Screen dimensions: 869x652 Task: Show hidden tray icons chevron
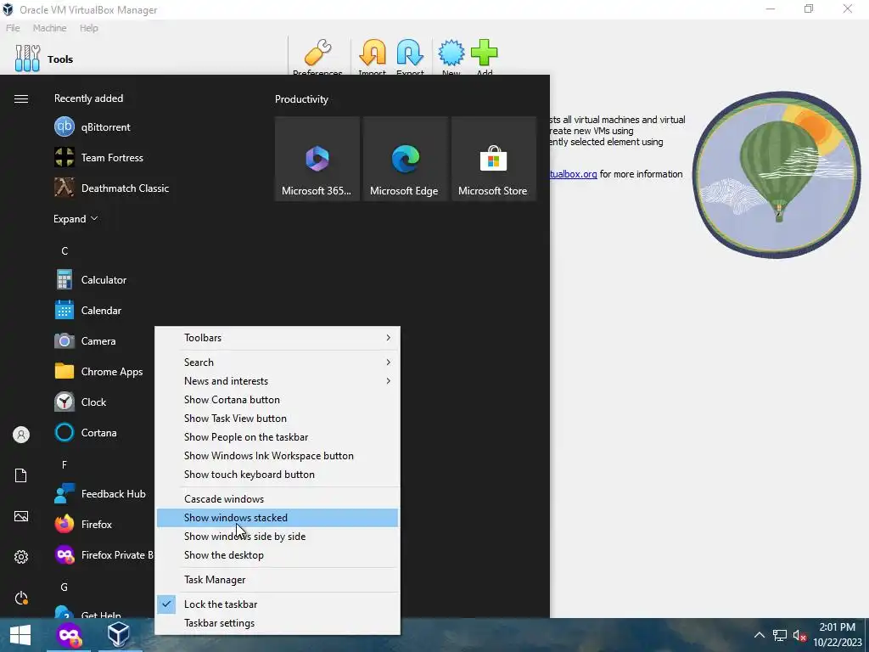[760, 635]
